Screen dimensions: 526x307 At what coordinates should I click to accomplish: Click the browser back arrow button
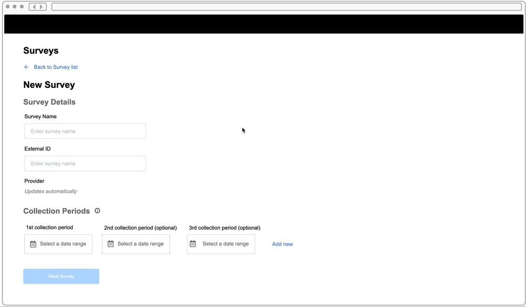[34, 7]
